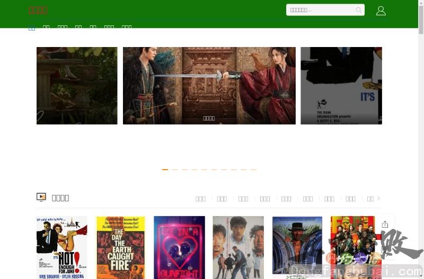Click the share icon on the right edge
Screen dimensions: 424x279
pos(385,224)
